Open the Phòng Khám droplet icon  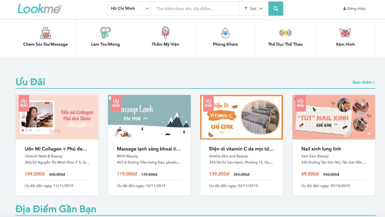pos(225,33)
